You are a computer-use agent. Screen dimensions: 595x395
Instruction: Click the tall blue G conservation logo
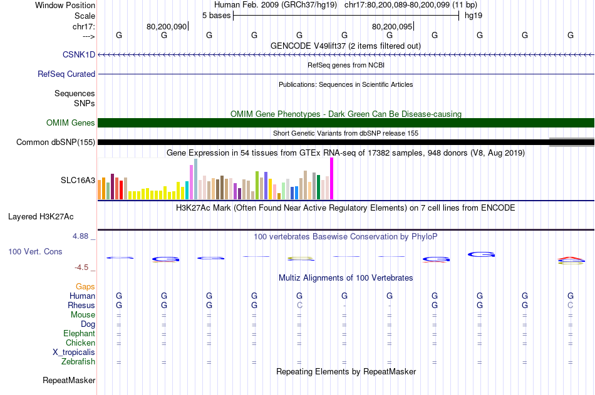(x=481, y=254)
